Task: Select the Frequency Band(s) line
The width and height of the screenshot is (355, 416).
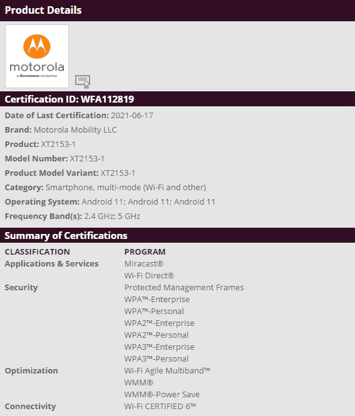Action: pos(73,216)
